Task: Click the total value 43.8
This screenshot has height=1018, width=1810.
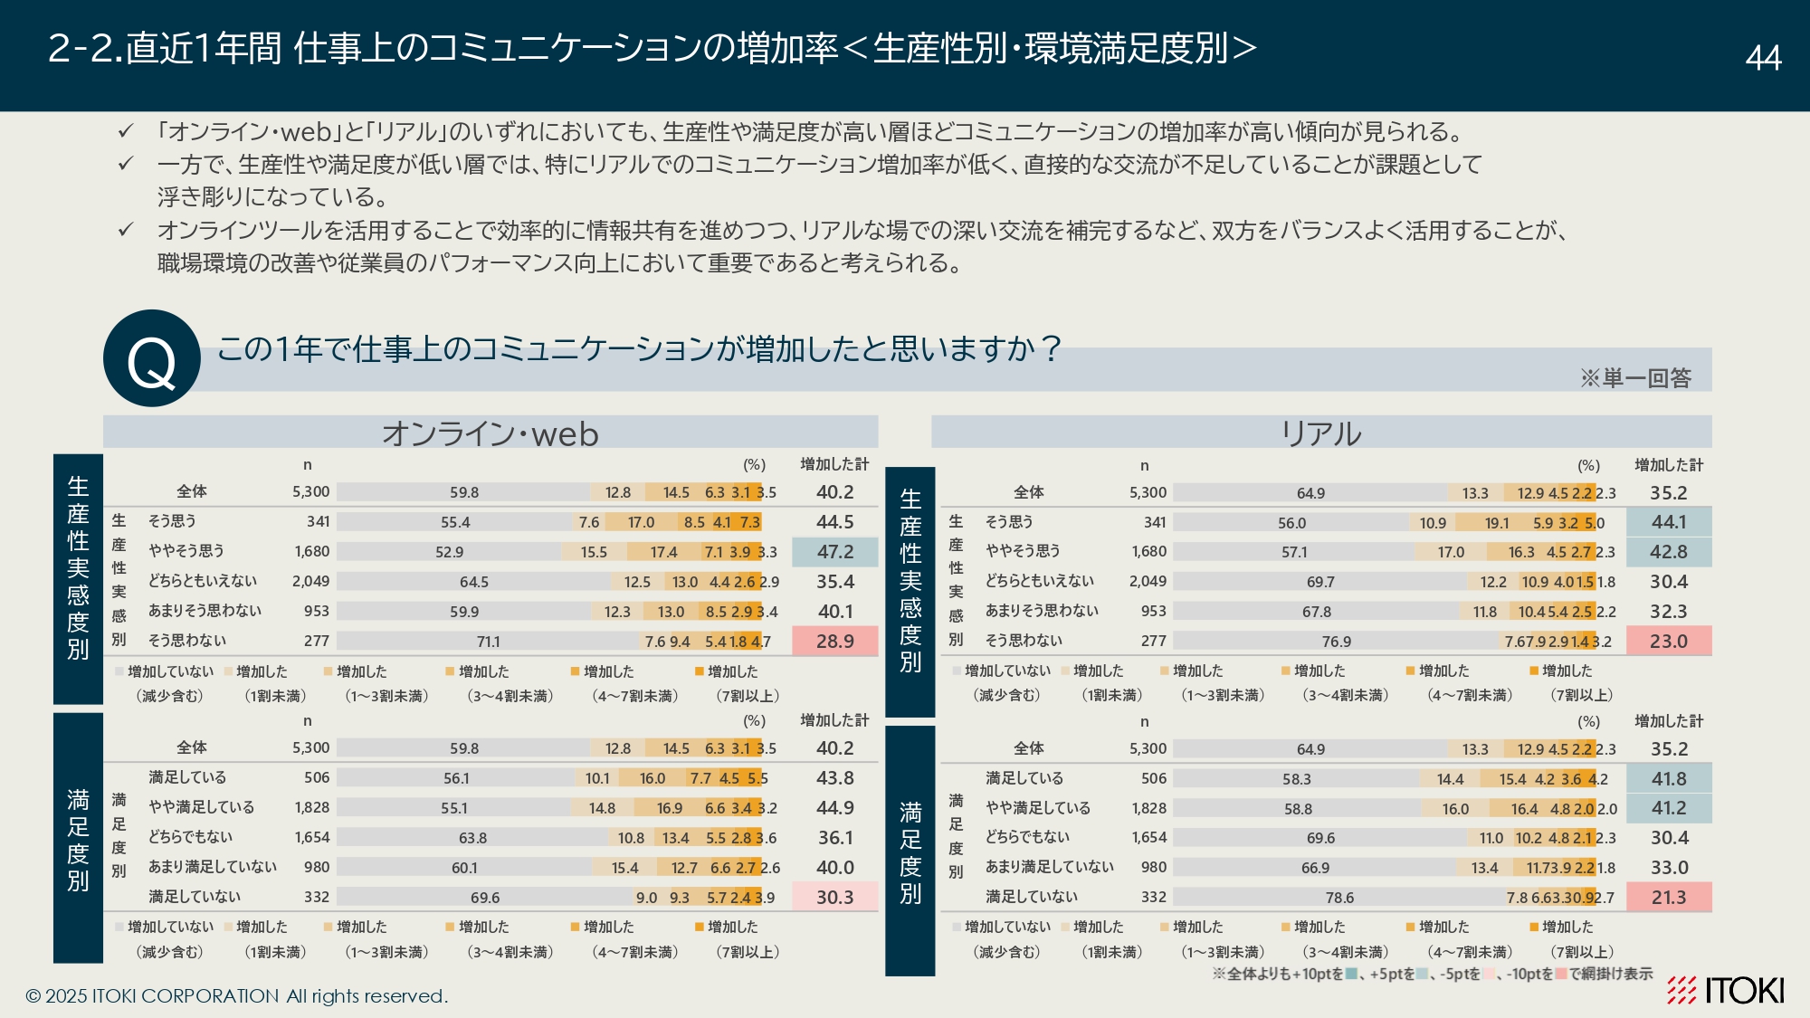Action: click(x=834, y=777)
